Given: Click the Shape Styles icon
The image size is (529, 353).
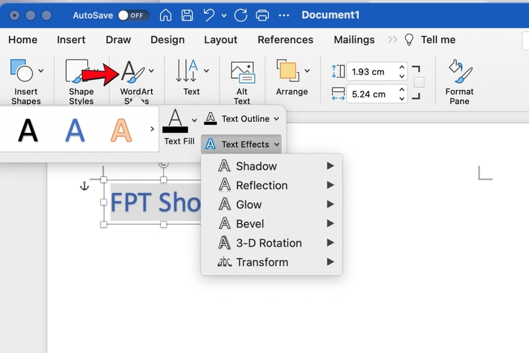Looking at the screenshot, I should click(x=77, y=71).
